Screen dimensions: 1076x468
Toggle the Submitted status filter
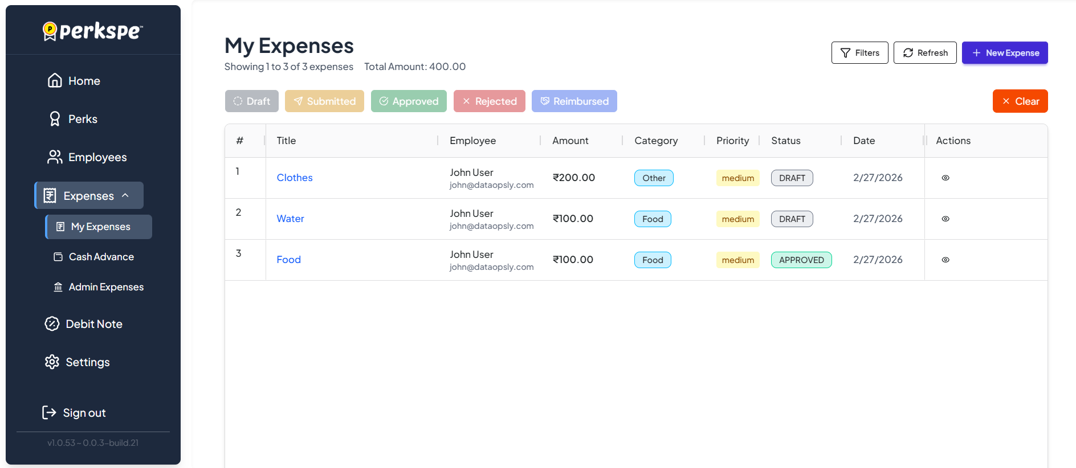coord(324,101)
